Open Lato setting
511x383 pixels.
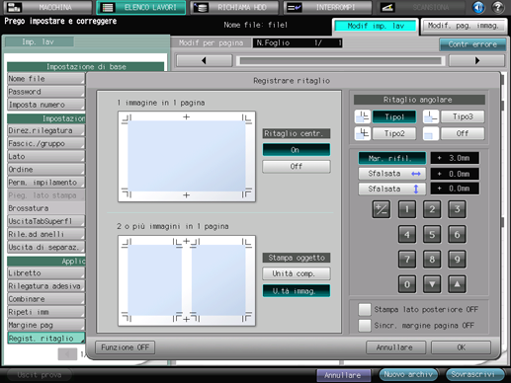[x=45, y=156]
